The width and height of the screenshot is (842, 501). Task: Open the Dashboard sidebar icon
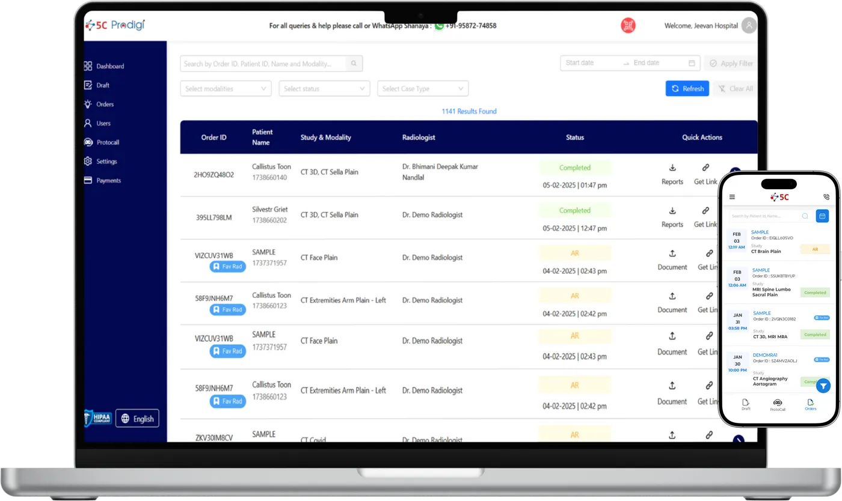(x=87, y=66)
